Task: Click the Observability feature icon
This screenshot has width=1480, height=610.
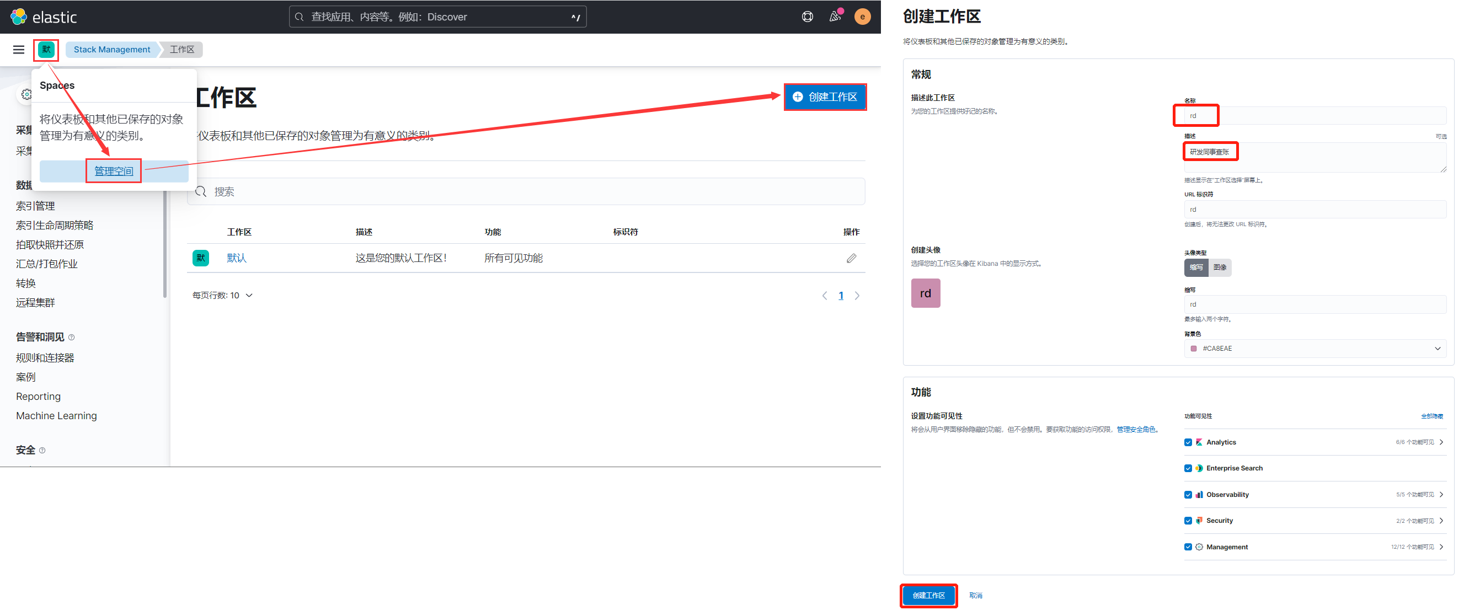Action: [1199, 494]
